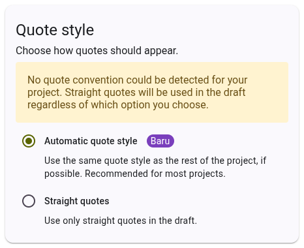Click "regardless of which option you choose." line

point(118,105)
